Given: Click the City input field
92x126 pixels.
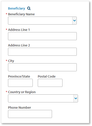Looking at the screenshot, I should pos(42,67).
